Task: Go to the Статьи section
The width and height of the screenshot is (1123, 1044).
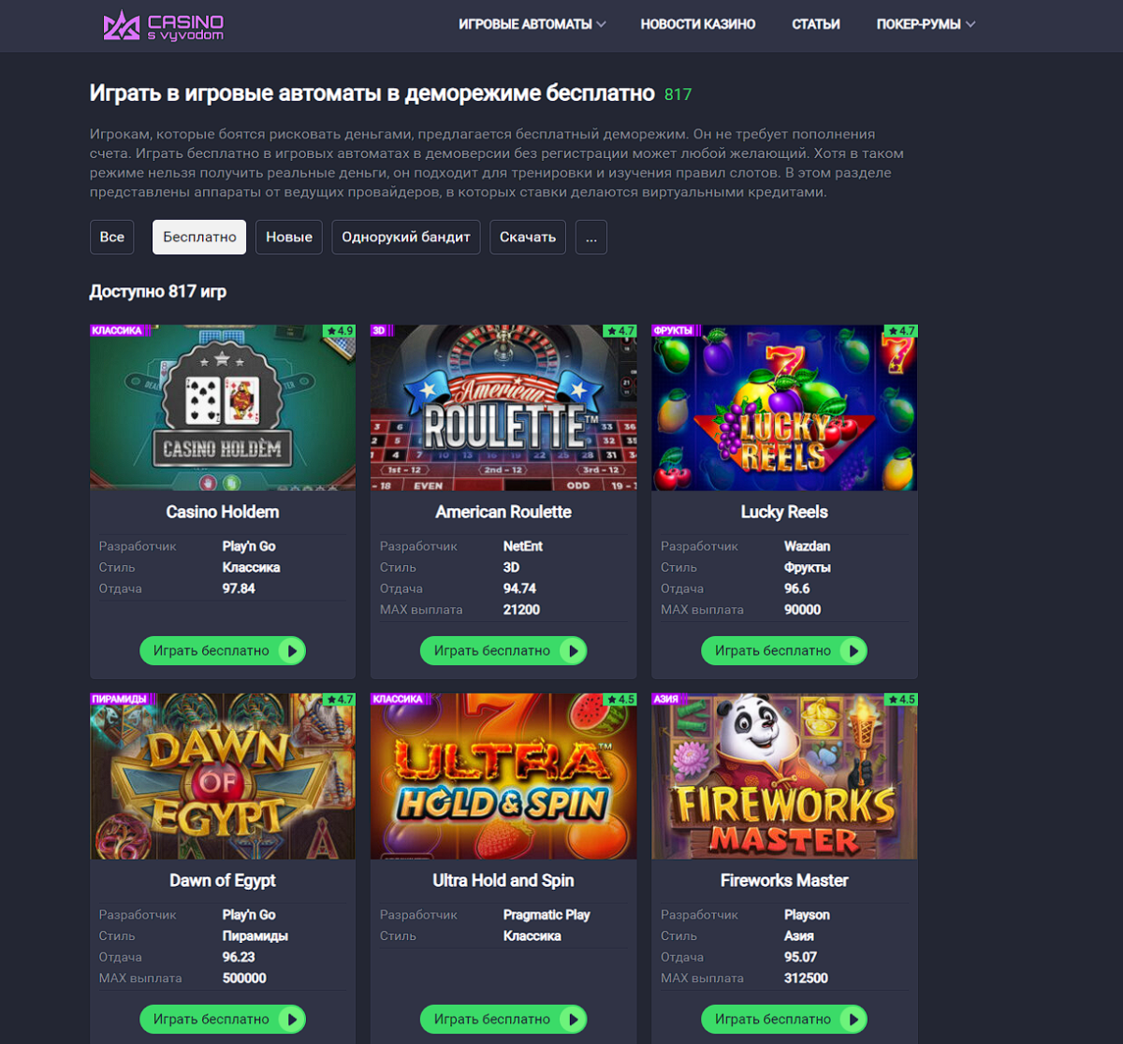Action: click(x=816, y=24)
